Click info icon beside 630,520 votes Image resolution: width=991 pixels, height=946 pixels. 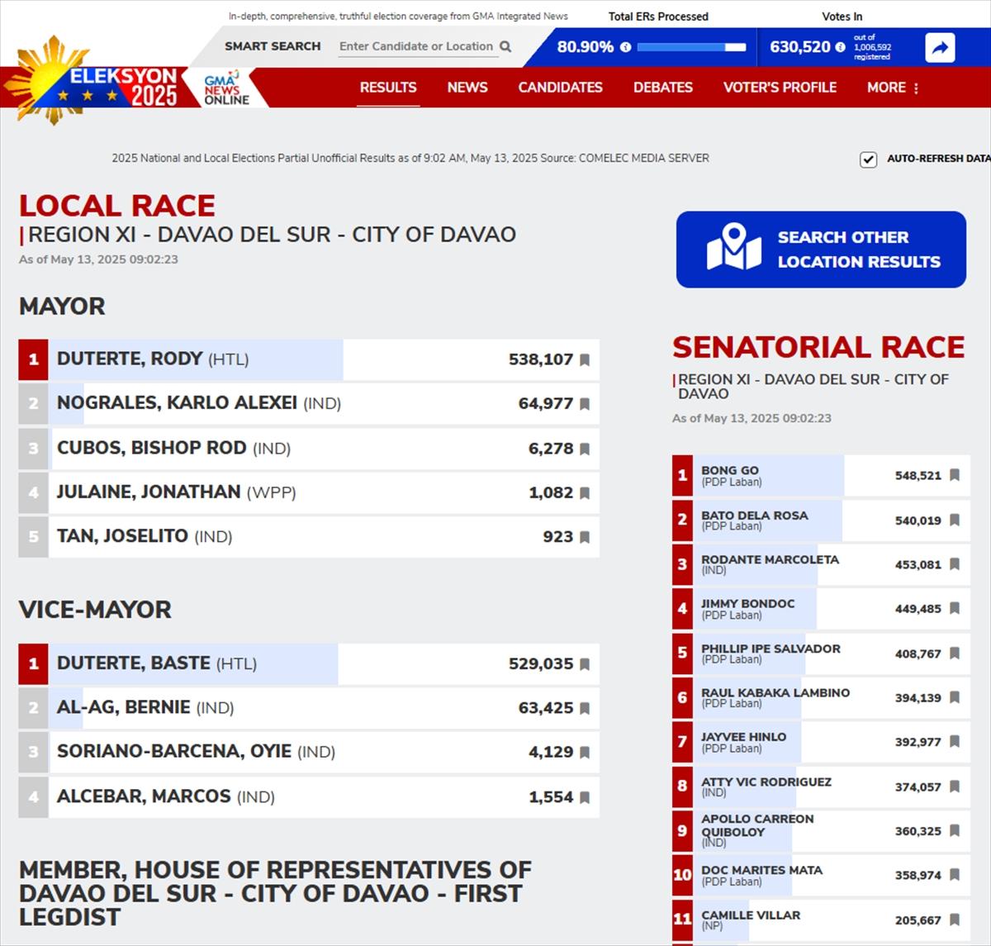[840, 47]
